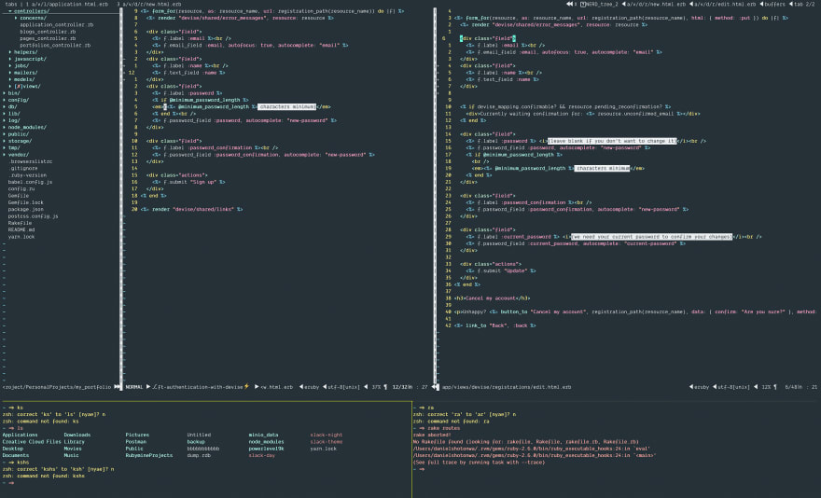Click the RubymineProjects entry in ls output

coord(148,456)
